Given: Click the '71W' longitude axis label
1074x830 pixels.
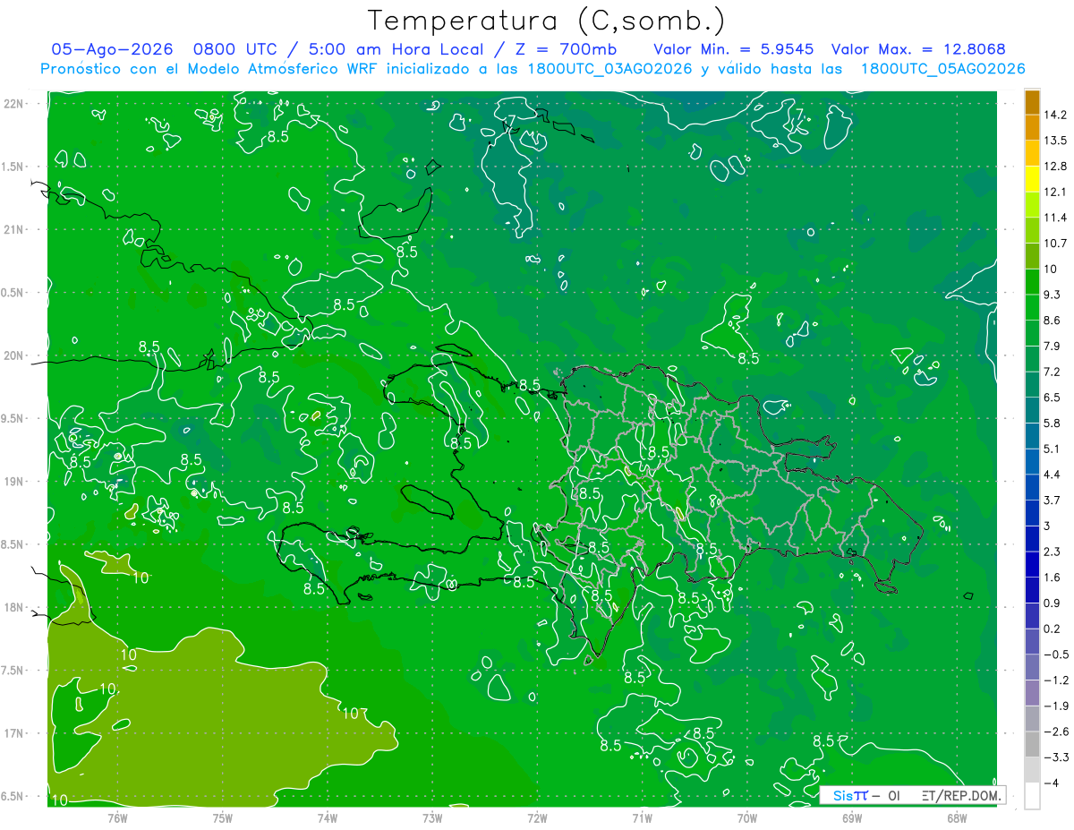Looking at the screenshot, I should click(642, 818).
